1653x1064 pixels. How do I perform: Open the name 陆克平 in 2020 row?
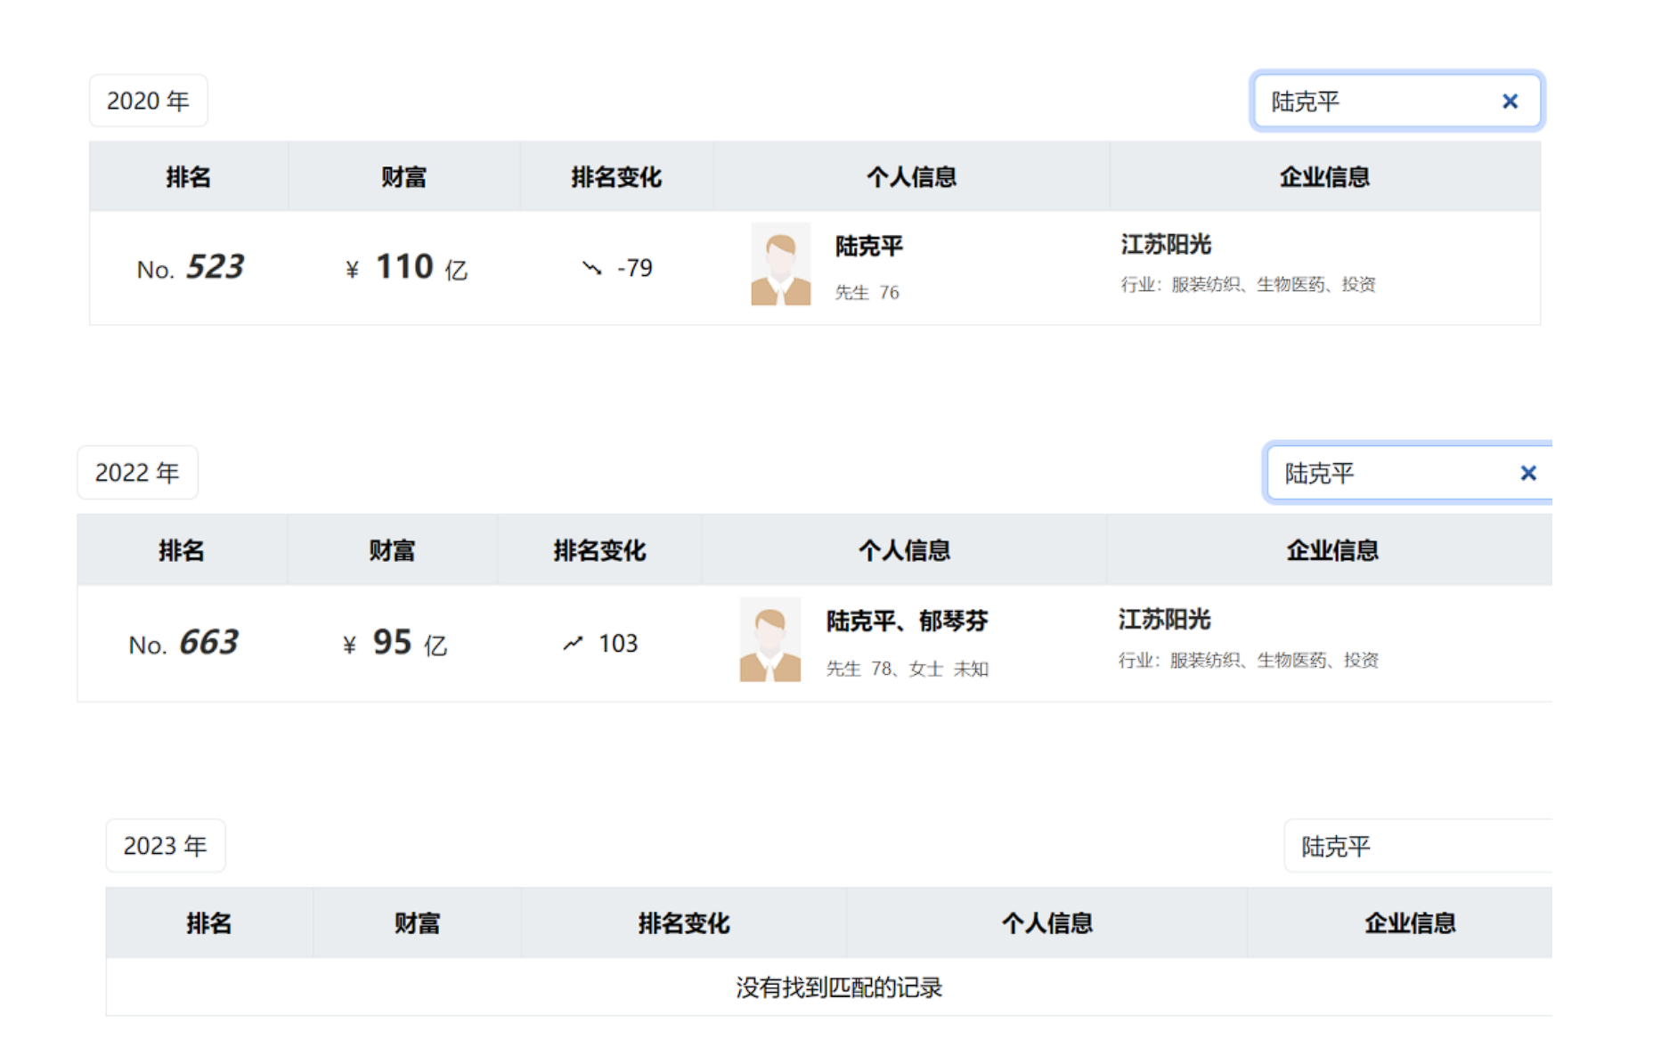pos(868,246)
